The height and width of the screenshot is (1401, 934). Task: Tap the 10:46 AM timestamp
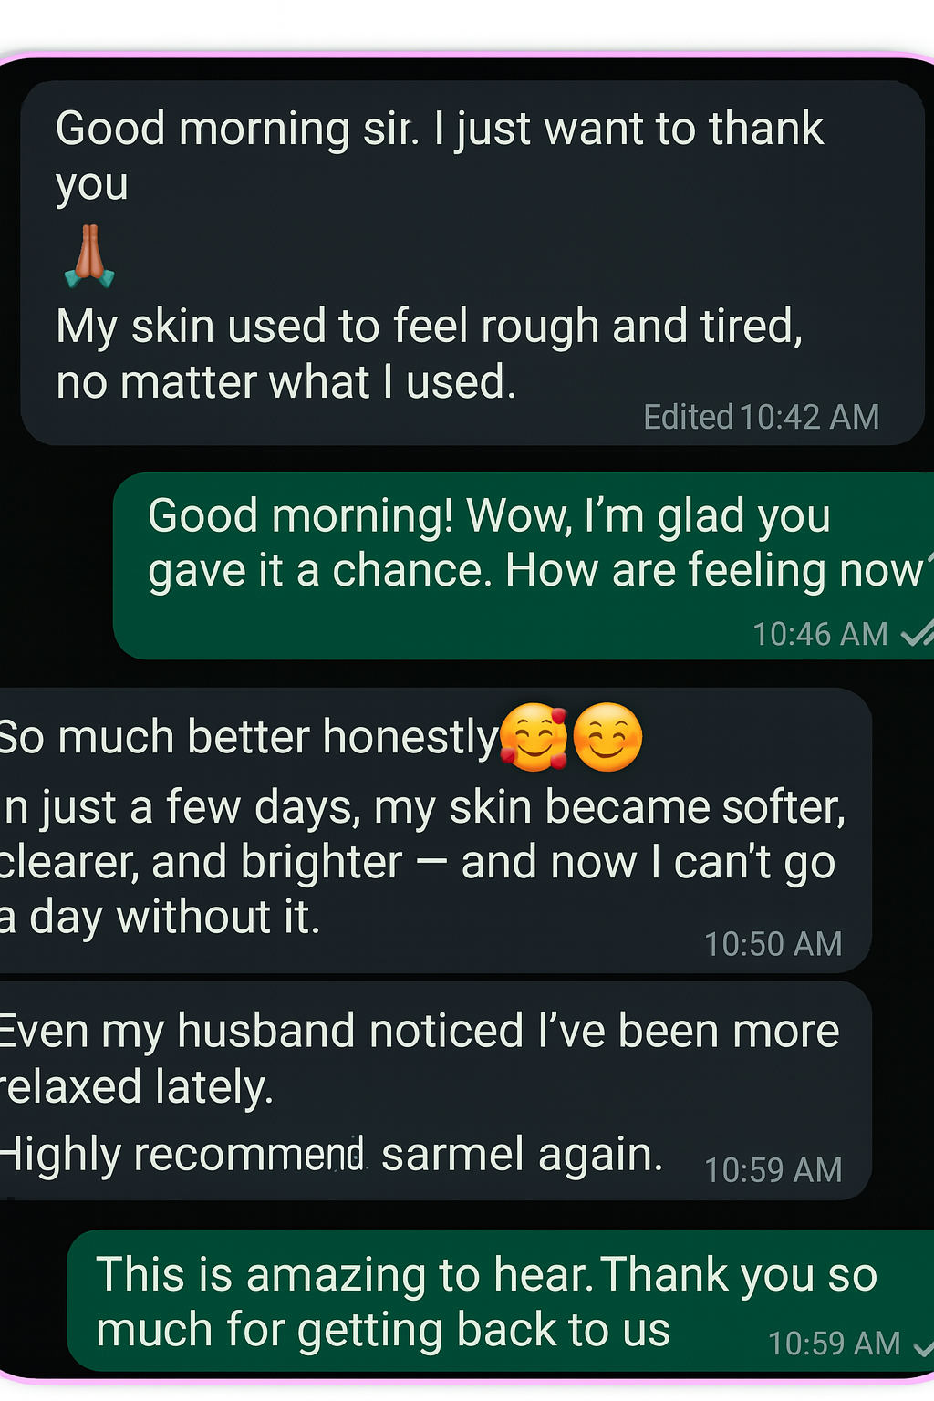pyautogui.click(x=820, y=634)
